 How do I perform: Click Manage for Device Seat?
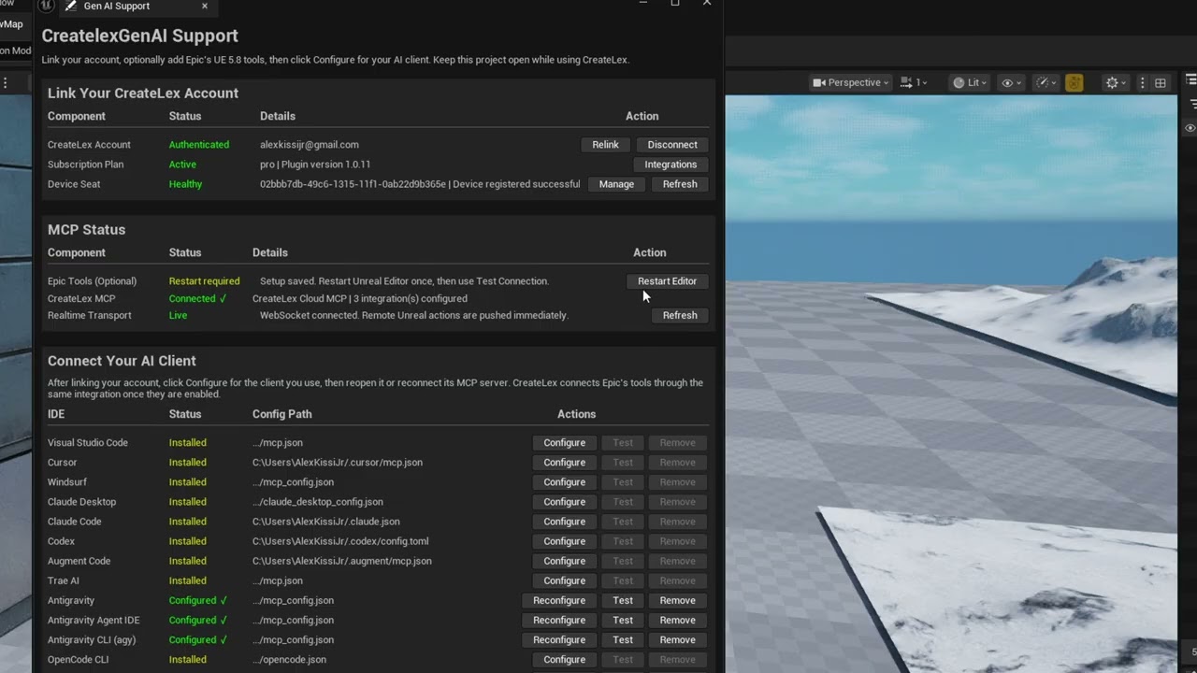point(616,184)
